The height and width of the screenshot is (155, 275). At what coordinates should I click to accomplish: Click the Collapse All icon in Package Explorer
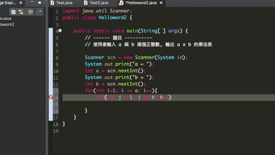13,12
